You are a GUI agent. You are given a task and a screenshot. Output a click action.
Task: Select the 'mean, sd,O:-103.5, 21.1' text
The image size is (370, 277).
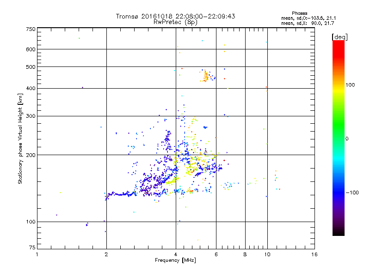pyautogui.click(x=308, y=18)
